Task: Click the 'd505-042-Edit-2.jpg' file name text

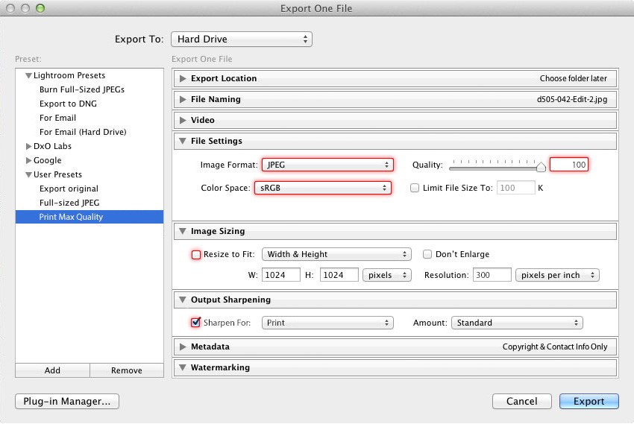Action: [572, 99]
